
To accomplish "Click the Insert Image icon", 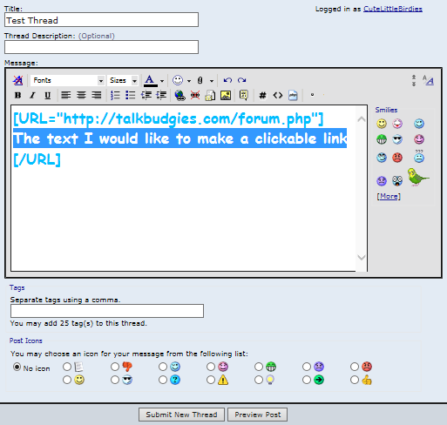I will pos(226,95).
